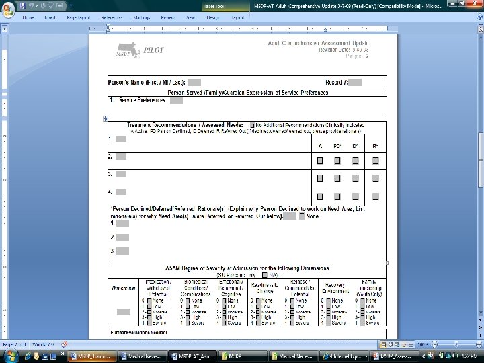484x363 pixels.
Task: Click the vertical scrollbar thumb
Action: click(x=480, y=159)
